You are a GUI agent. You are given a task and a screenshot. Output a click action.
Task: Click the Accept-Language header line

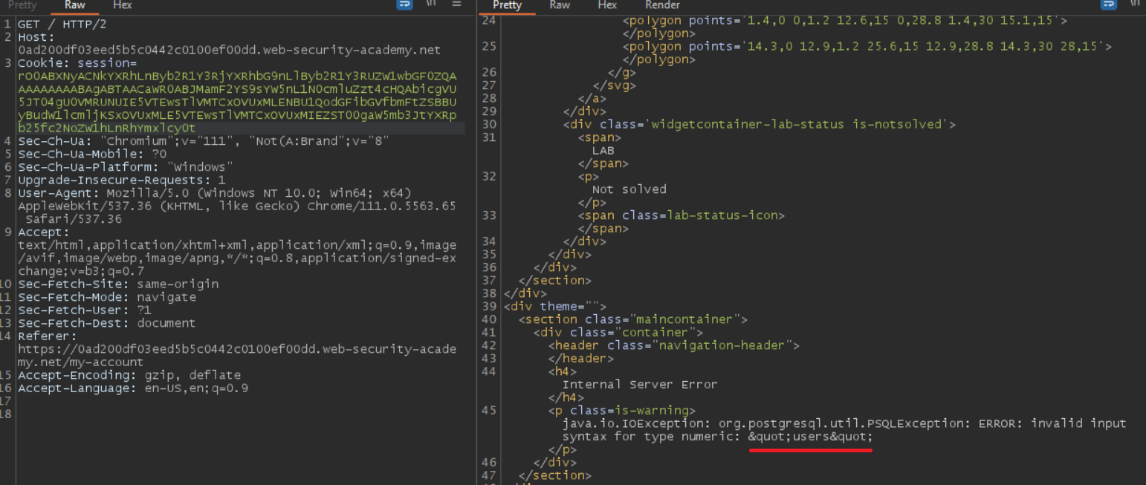[x=133, y=388]
